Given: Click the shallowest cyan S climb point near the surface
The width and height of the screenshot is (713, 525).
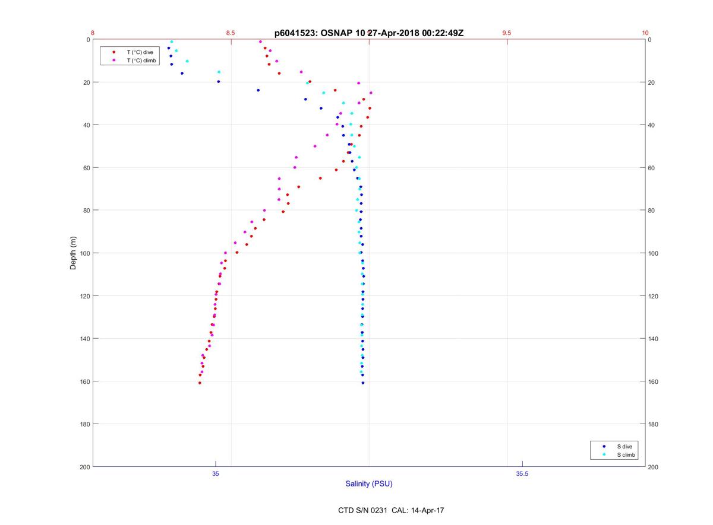Looking at the screenshot, I should (172, 42).
